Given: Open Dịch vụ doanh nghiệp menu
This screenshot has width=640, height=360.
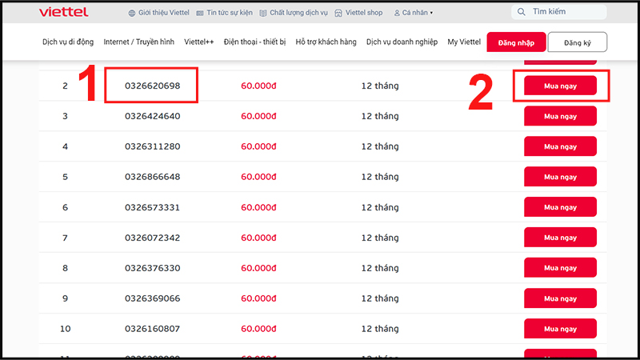Looking at the screenshot, I should pos(402,42).
